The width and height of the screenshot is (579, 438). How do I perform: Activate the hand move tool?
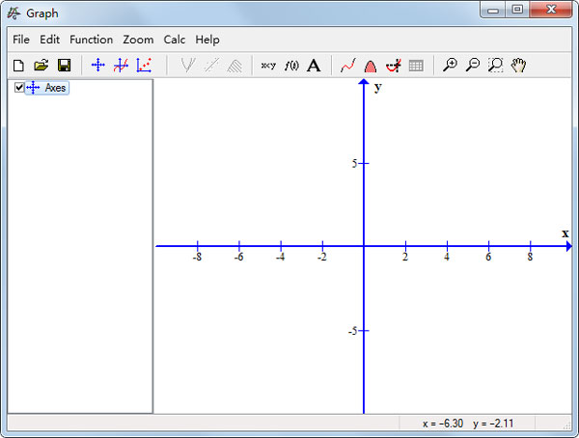click(518, 65)
